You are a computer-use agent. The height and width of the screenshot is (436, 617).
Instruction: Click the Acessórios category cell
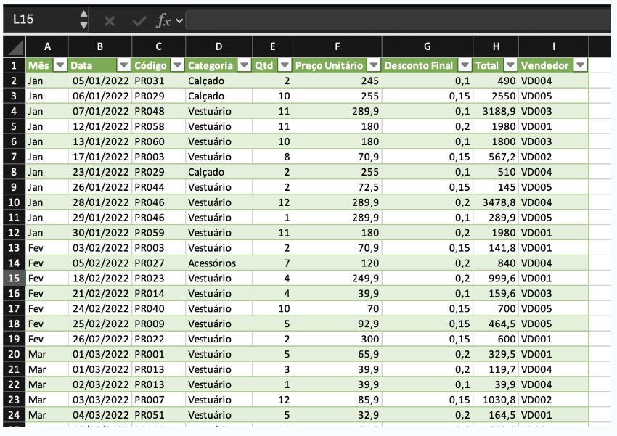tap(218, 263)
